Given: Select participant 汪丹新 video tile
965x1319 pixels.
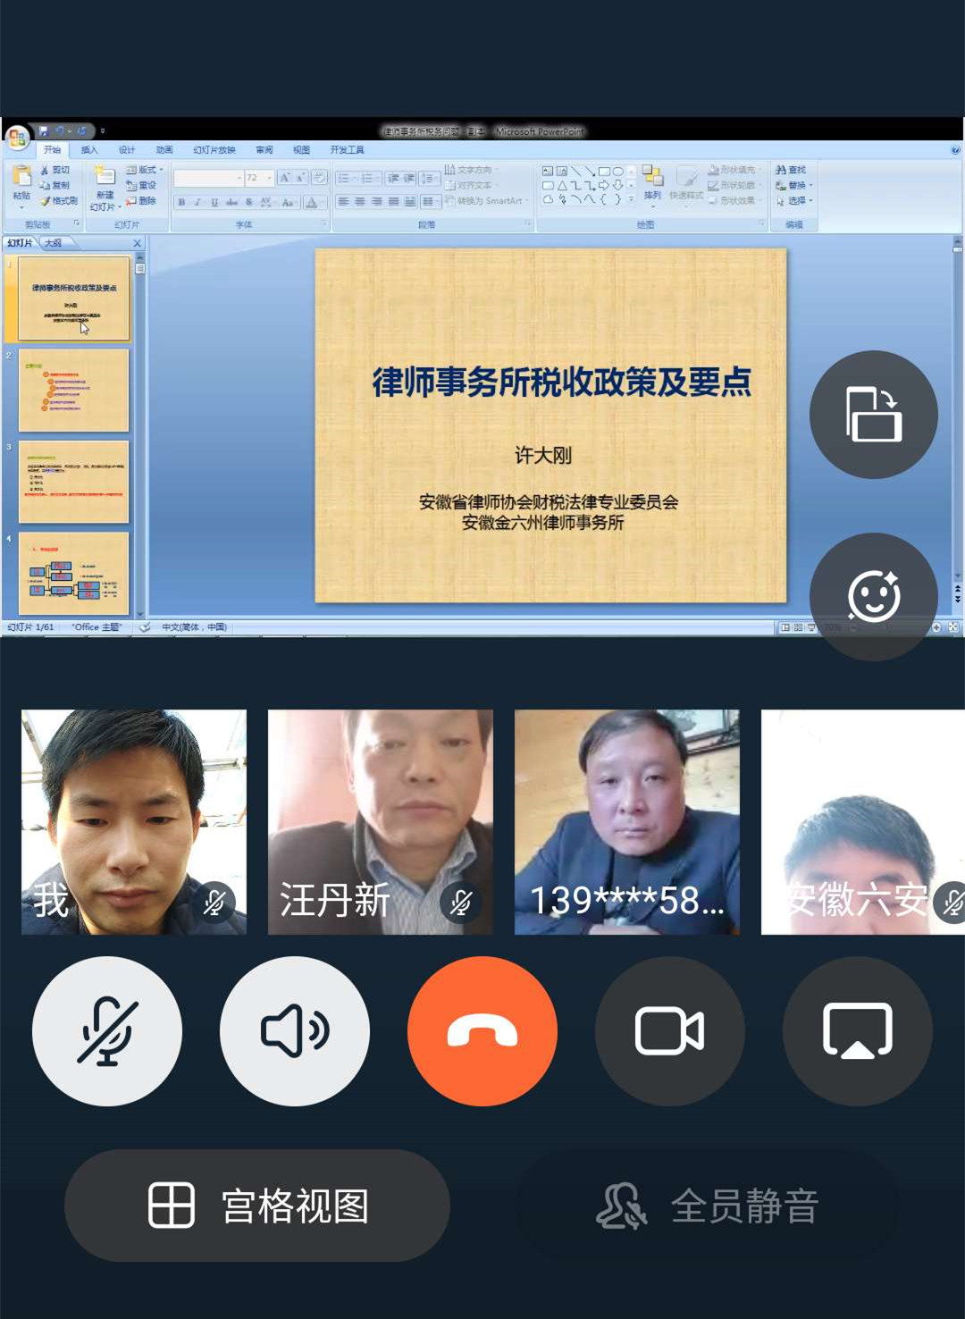Looking at the screenshot, I should click(381, 822).
